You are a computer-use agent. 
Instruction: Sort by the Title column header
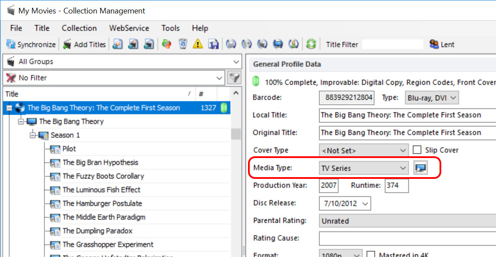[x=99, y=94]
